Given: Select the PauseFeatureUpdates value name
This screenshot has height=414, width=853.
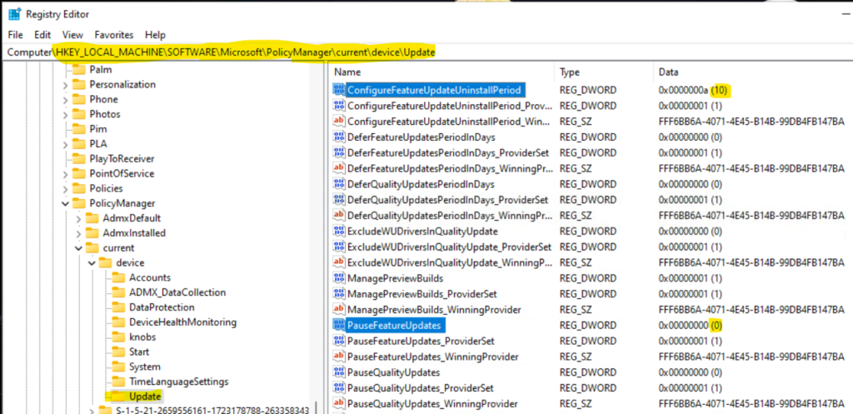Looking at the screenshot, I should pyautogui.click(x=396, y=326).
